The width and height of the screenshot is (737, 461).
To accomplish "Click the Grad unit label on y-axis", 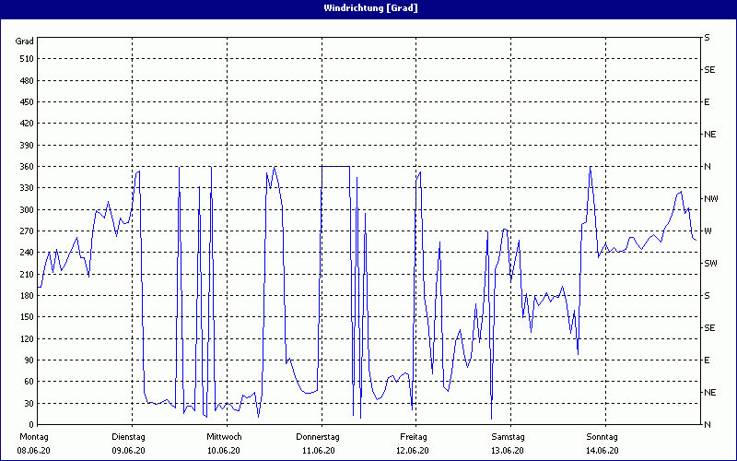I will 25,41.
